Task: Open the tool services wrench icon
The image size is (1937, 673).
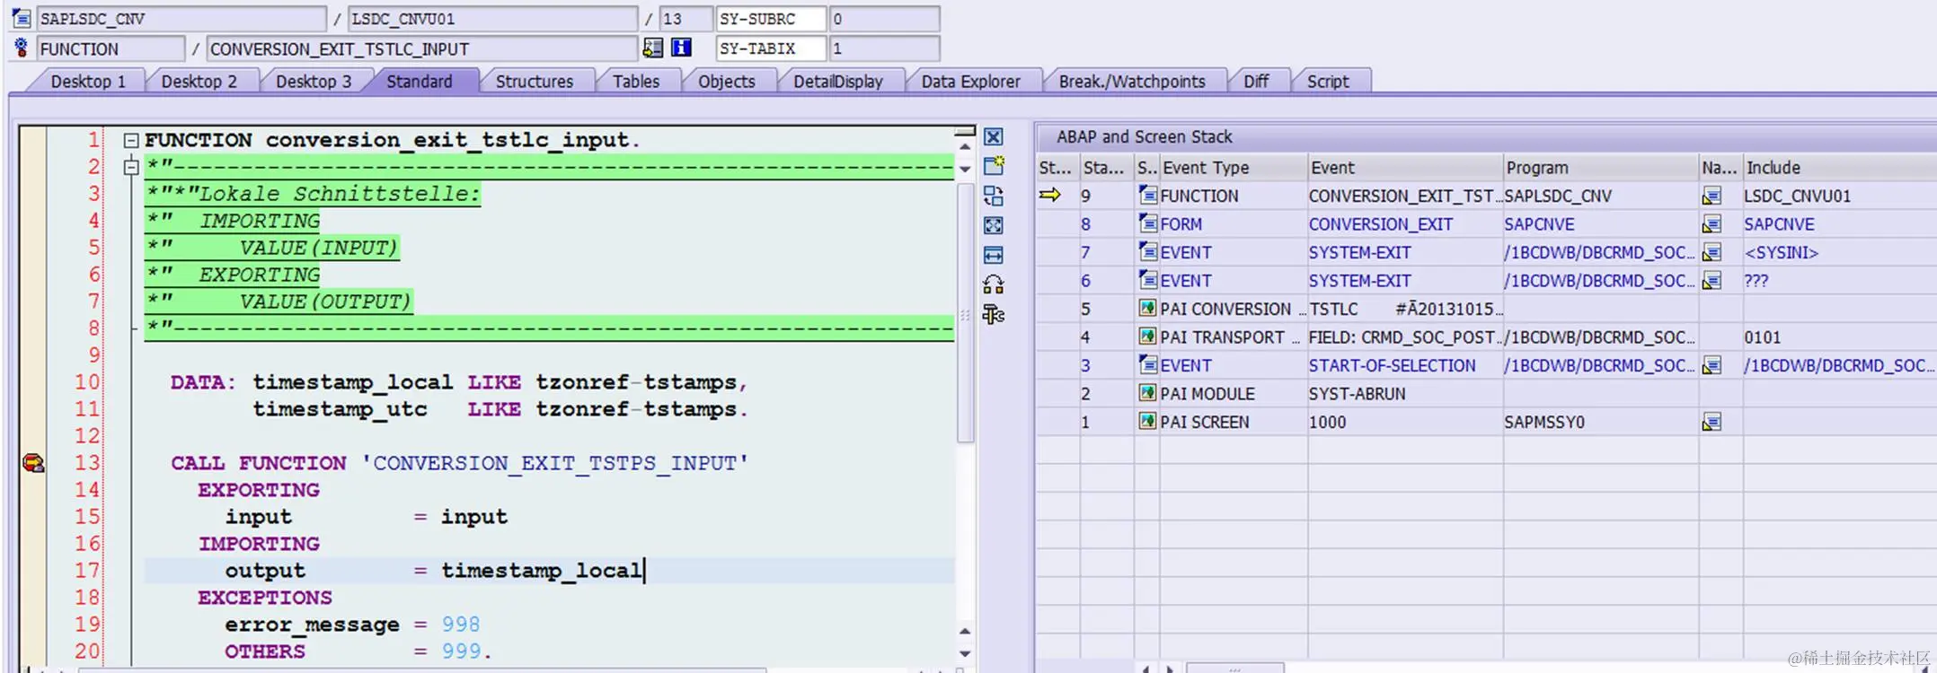Action: point(993,314)
